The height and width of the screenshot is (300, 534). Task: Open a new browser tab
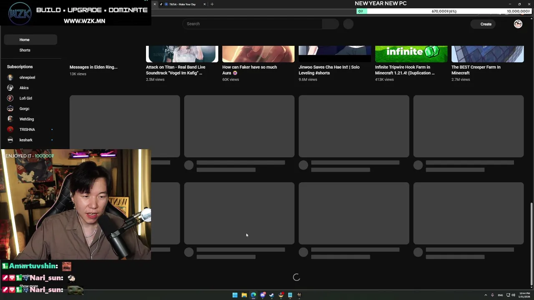click(x=212, y=4)
